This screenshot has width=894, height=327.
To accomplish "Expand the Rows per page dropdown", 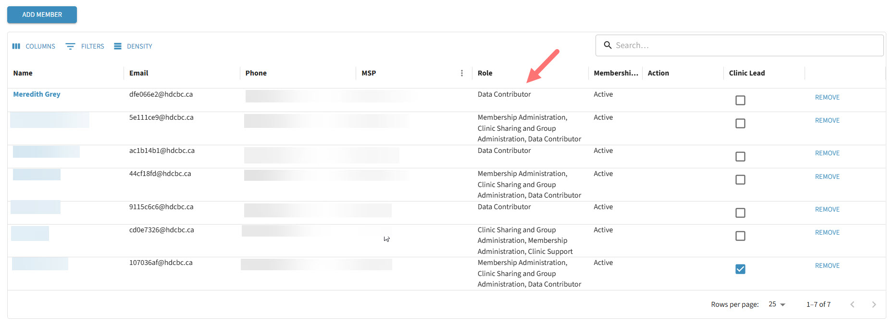I will [x=777, y=304].
